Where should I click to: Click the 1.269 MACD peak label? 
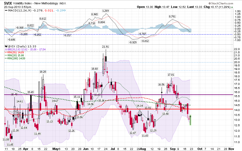[105, 11]
